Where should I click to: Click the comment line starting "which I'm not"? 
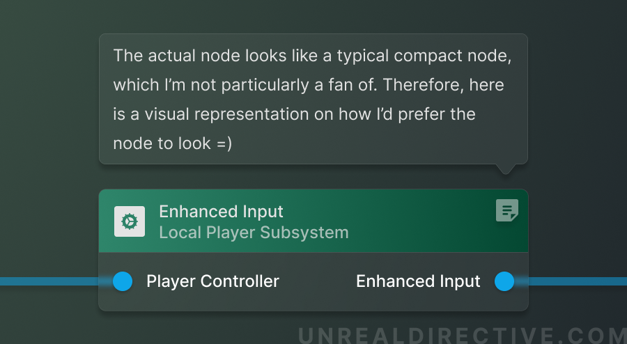tap(309, 85)
